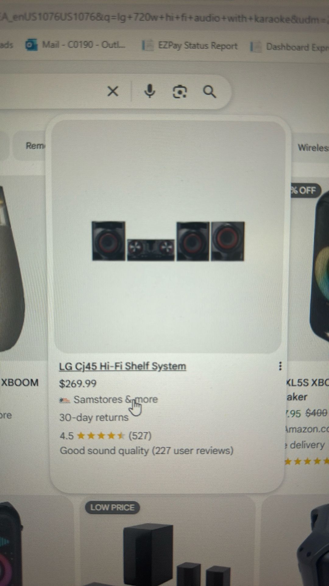
Task: Click the magnifying glass search icon
Action: click(210, 92)
